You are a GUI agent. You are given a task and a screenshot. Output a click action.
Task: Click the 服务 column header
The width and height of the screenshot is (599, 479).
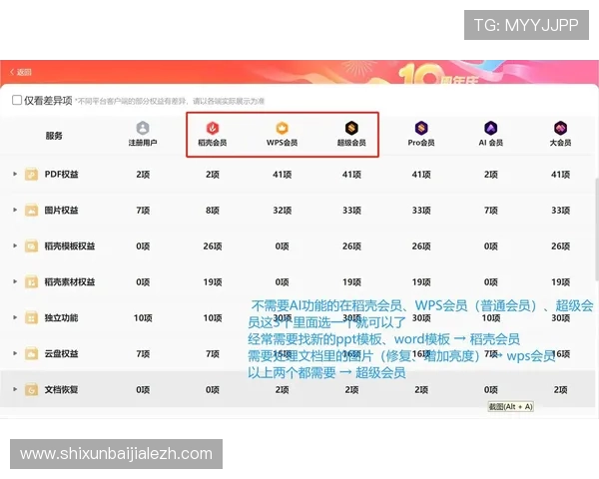(54, 136)
